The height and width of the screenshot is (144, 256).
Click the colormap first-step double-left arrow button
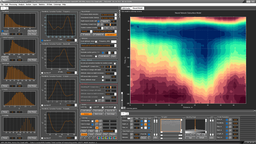click(x=82, y=138)
